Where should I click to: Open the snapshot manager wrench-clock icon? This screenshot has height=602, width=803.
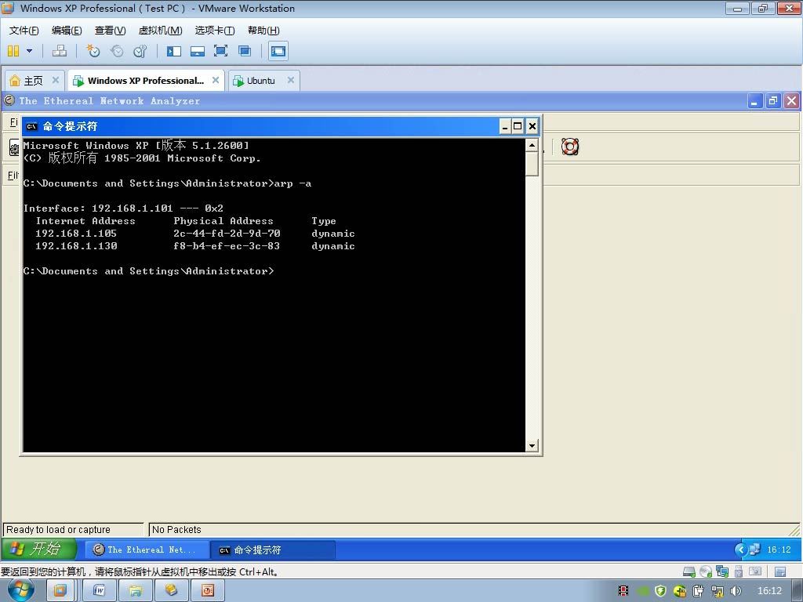pyautogui.click(x=140, y=51)
